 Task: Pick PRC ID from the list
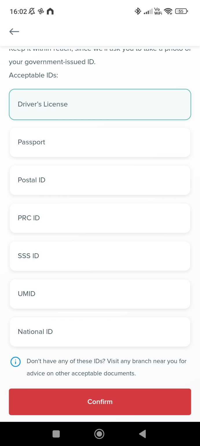[100, 218]
